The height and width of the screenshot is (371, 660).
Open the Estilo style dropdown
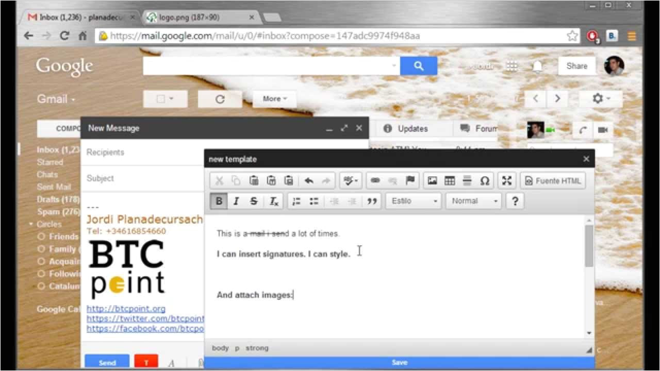[x=414, y=201]
